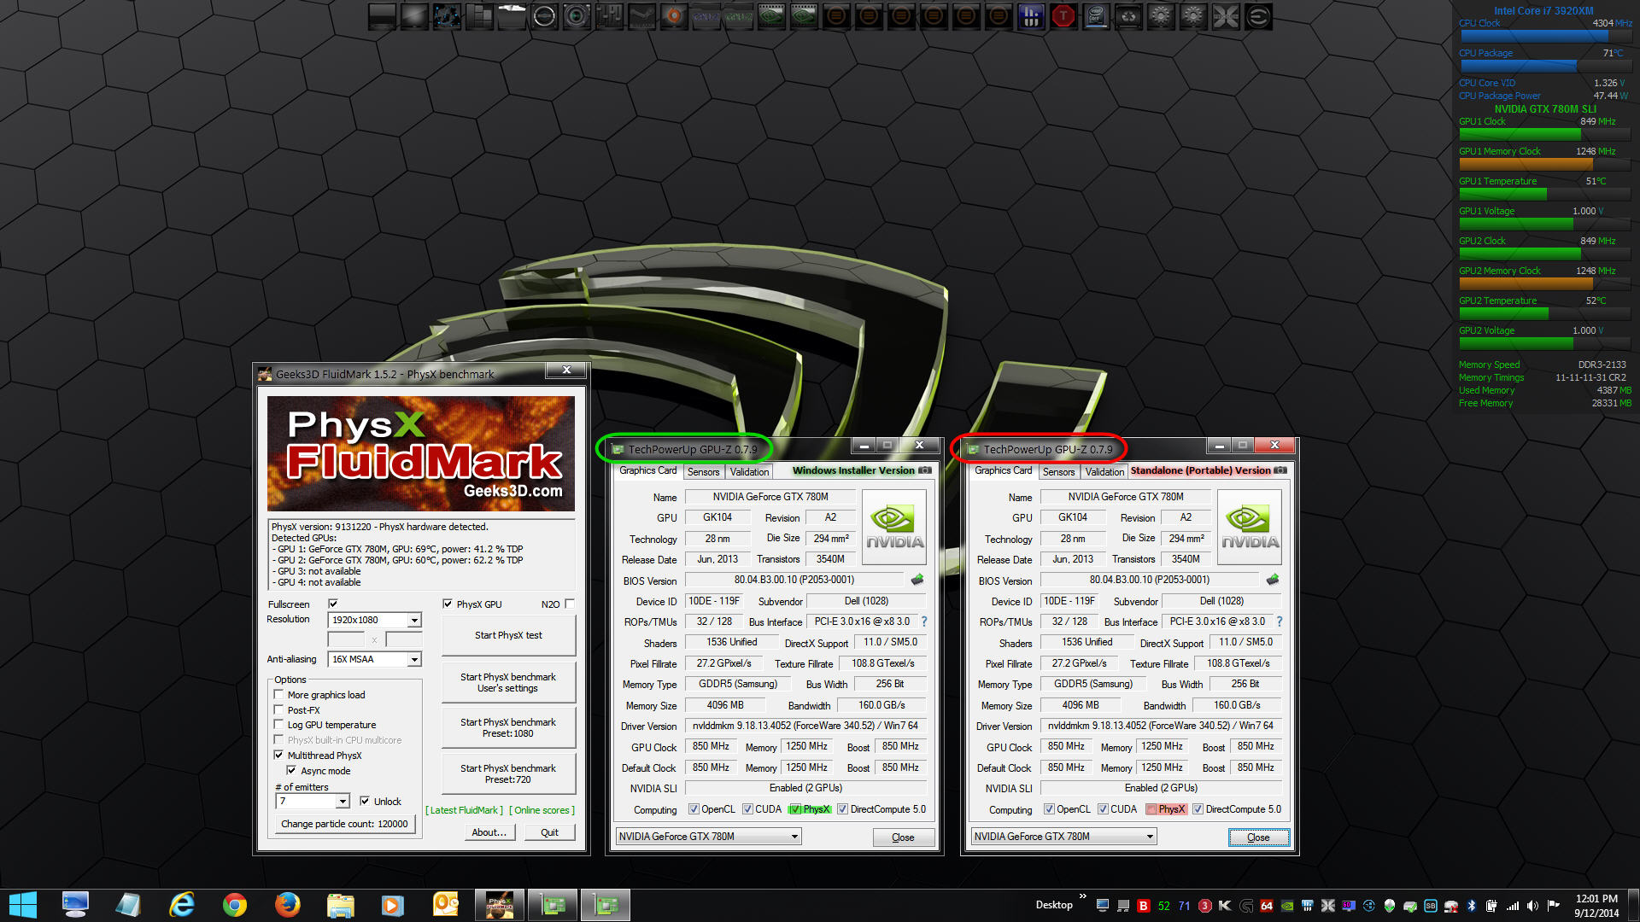Click the NVIDIA logo in Standalone GPU-Z
This screenshot has width=1640, height=922.
tap(1250, 528)
